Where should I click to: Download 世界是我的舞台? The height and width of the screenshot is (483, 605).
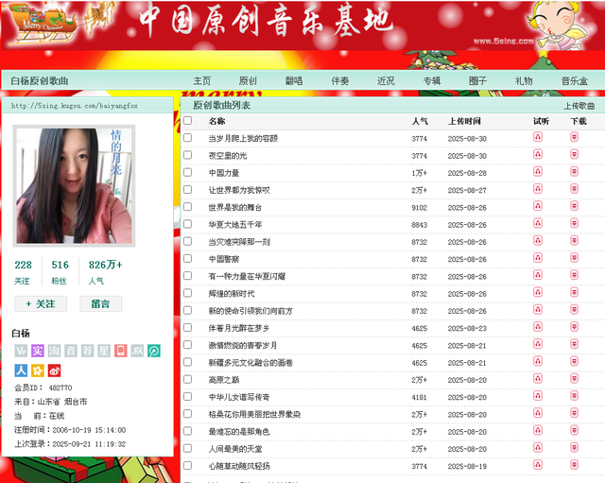[x=574, y=206]
